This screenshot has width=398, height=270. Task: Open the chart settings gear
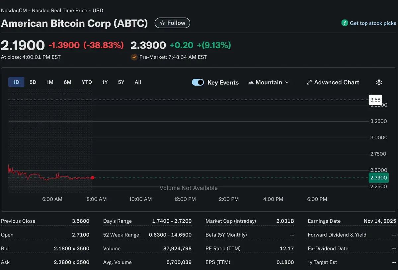(x=379, y=82)
